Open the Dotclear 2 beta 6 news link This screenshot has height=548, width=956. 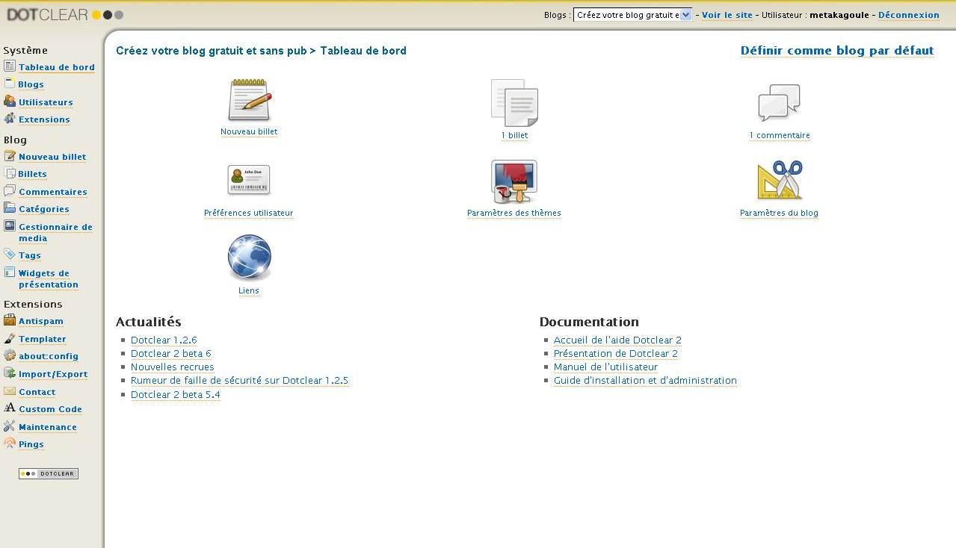(x=171, y=353)
